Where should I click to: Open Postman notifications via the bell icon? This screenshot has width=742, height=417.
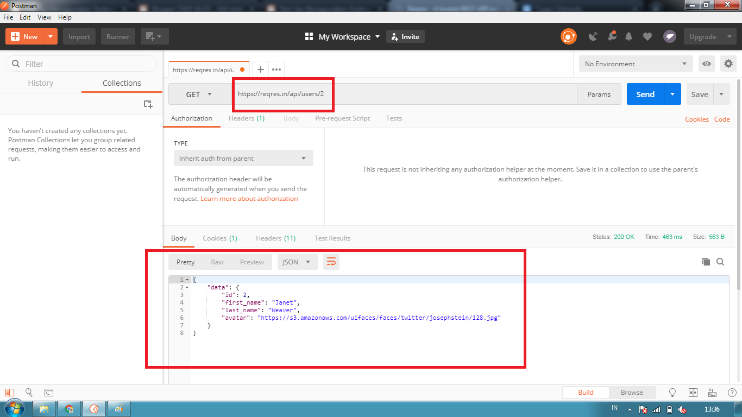(628, 36)
